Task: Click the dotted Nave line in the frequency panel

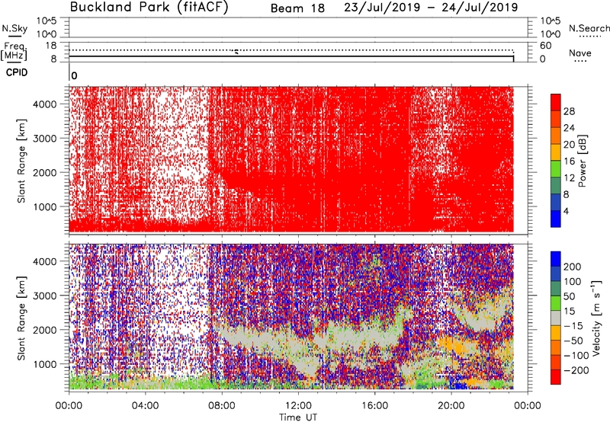Action: coord(291,50)
